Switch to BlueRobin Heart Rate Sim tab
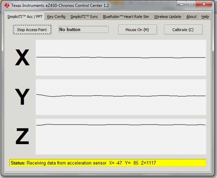The image size is (217, 178). 126,17
